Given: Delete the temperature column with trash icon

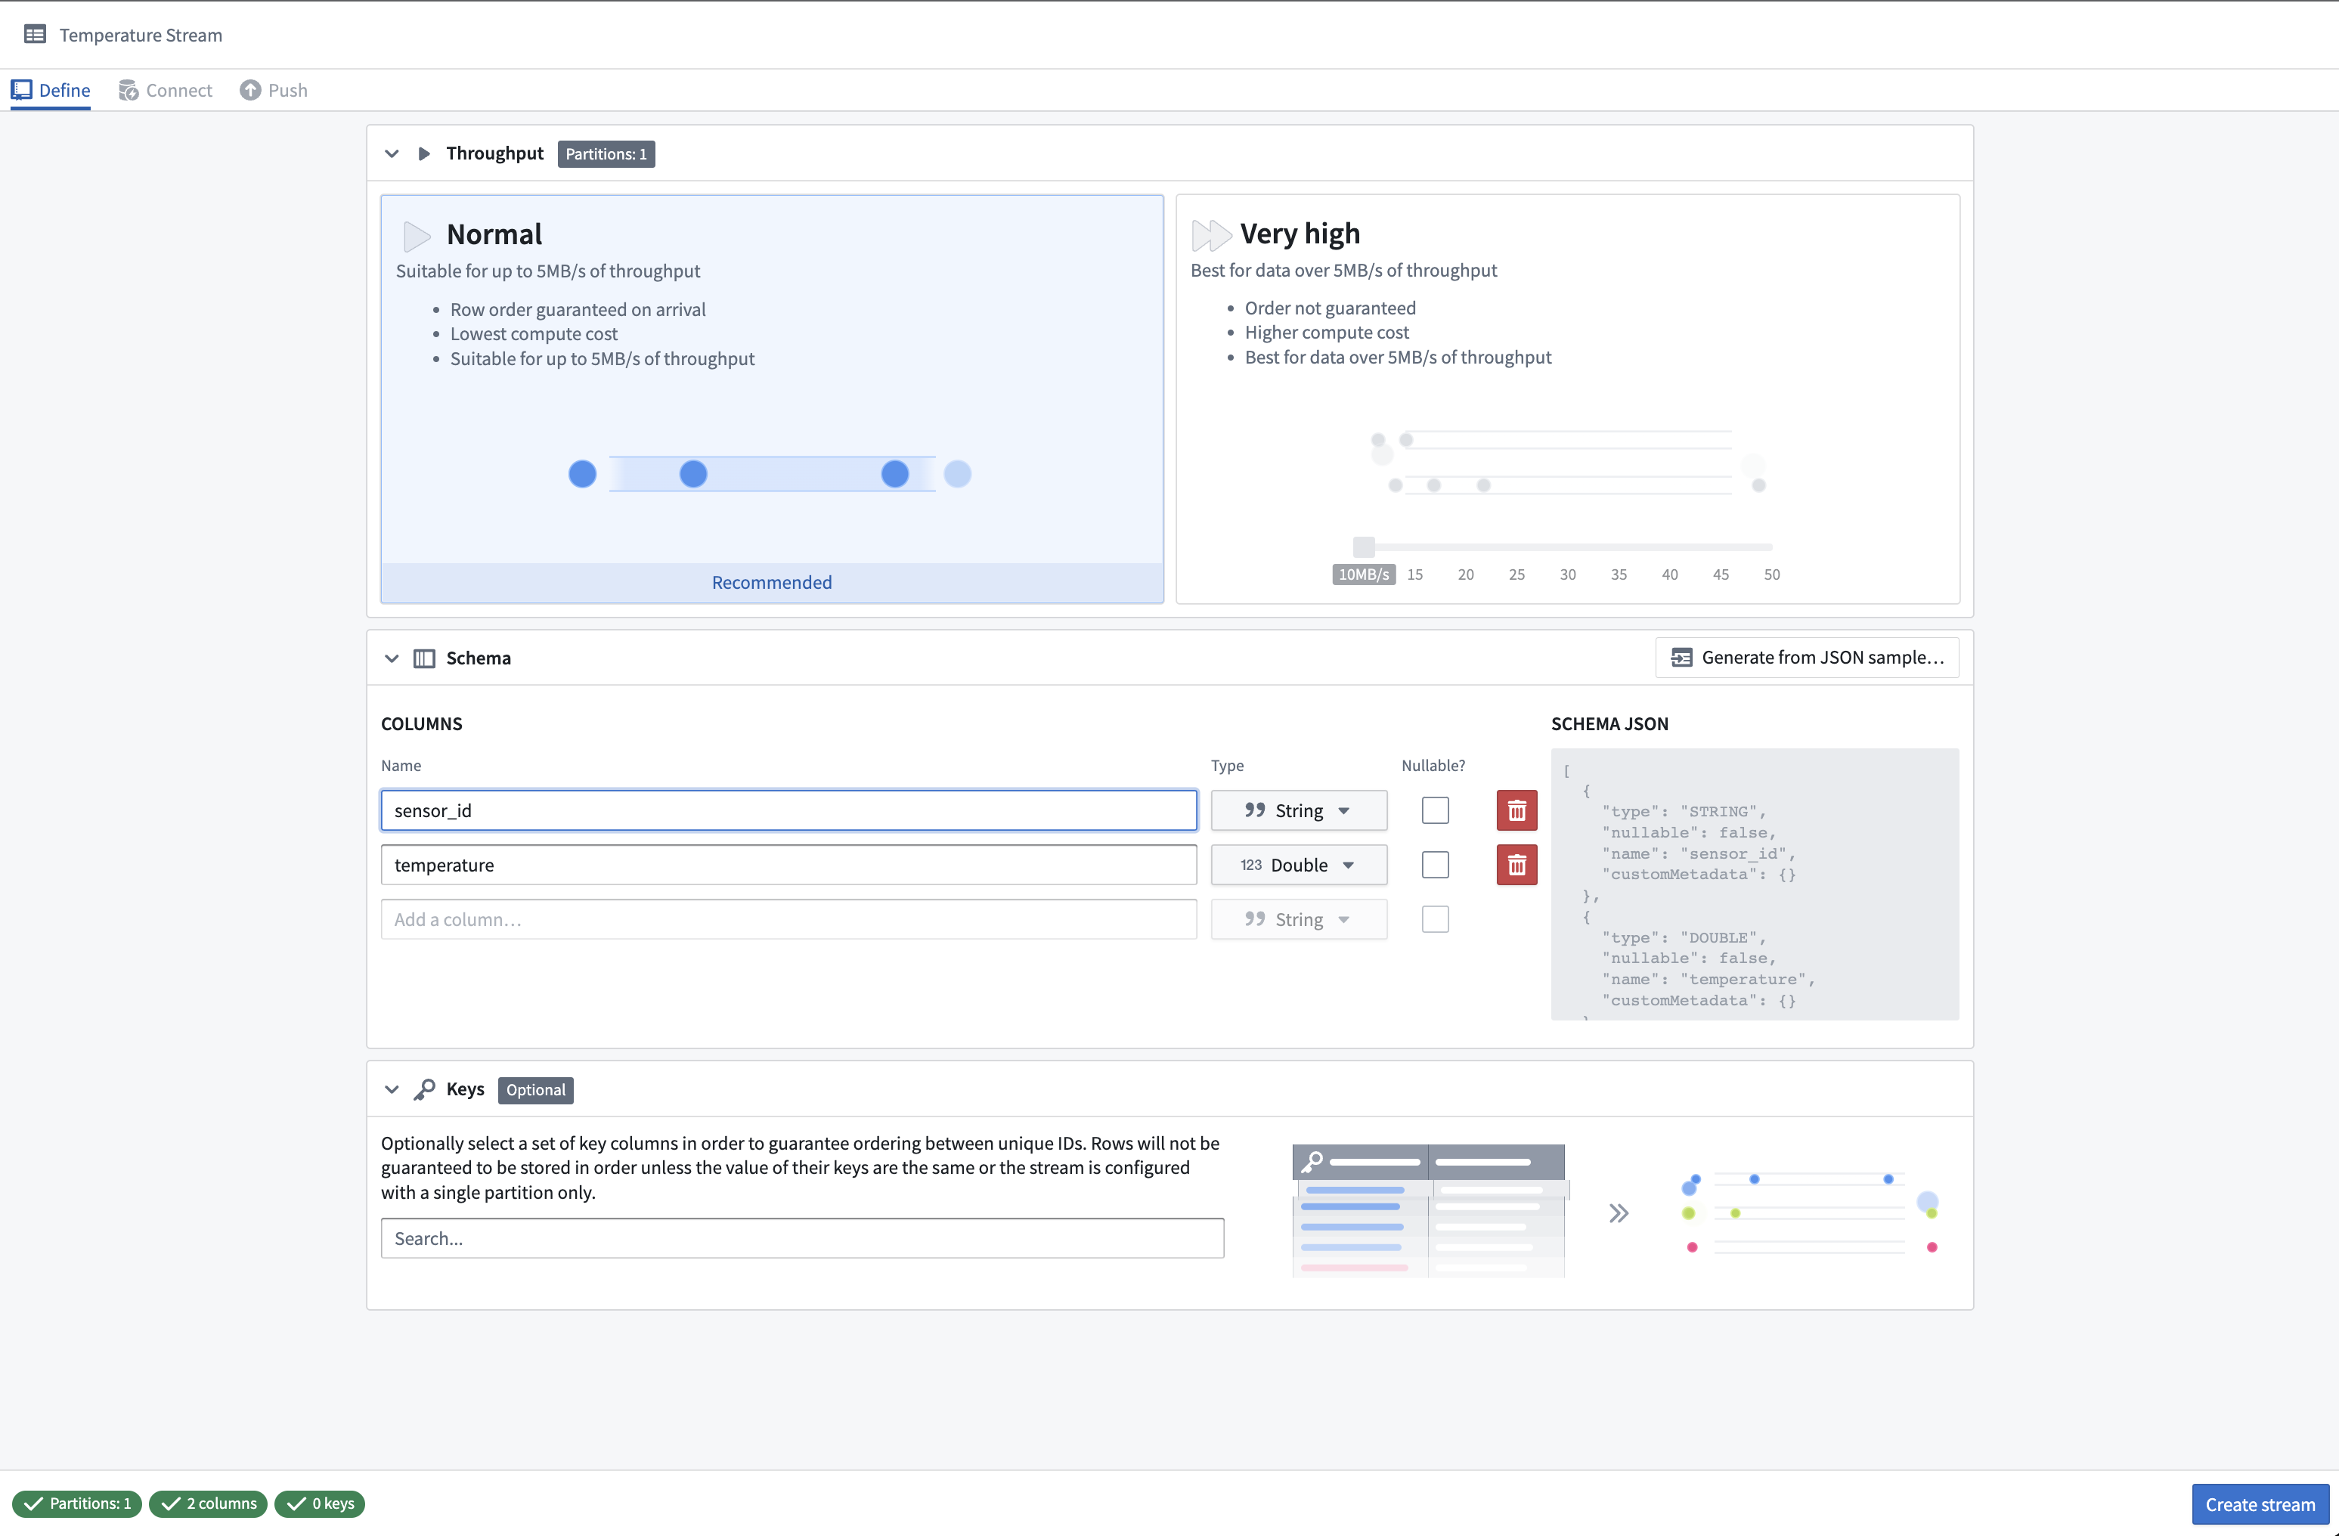Looking at the screenshot, I should 1516,865.
